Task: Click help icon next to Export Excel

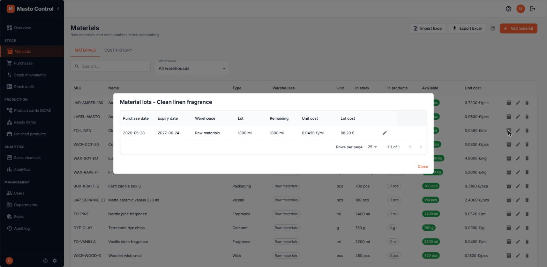Action: point(493,28)
